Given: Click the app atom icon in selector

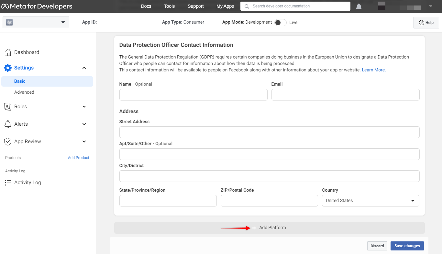Looking at the screenshot, I should point(9,22).
